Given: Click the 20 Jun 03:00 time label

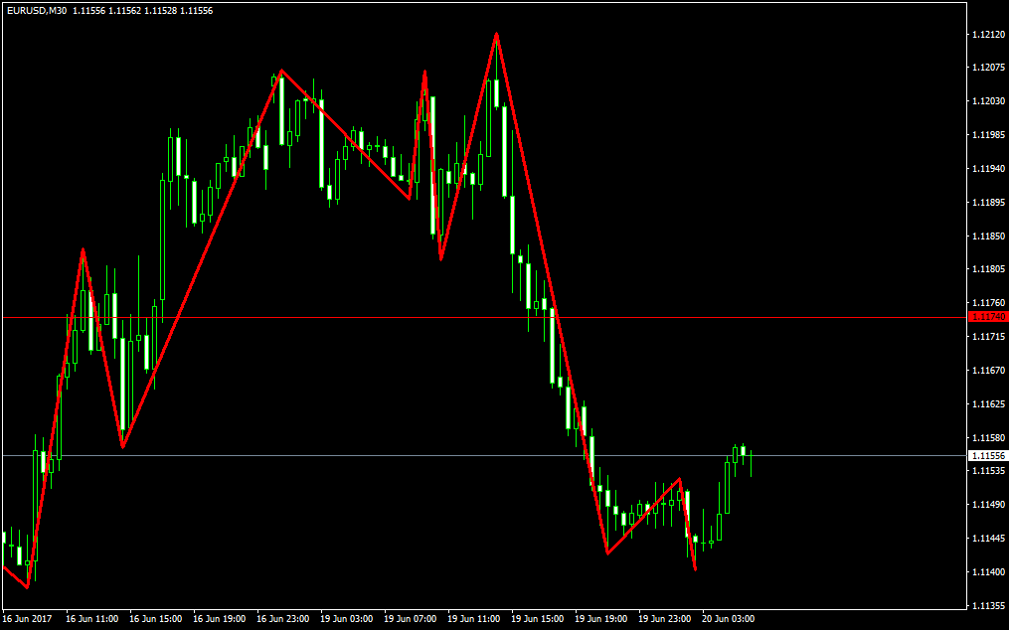Looking at the screenshot, I should (729, 618).
